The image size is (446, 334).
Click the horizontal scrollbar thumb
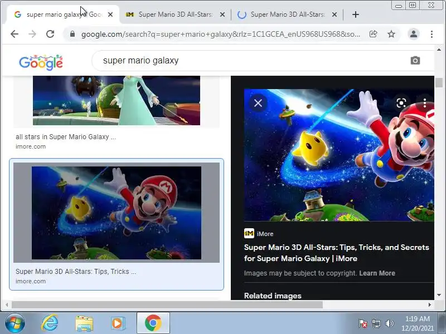tap(167, 304)
